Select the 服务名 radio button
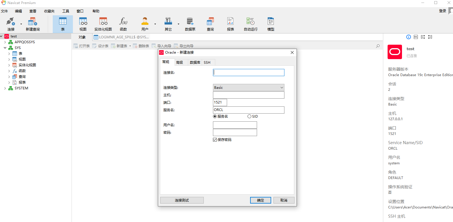The image size is (453, 222). (215, 116)
